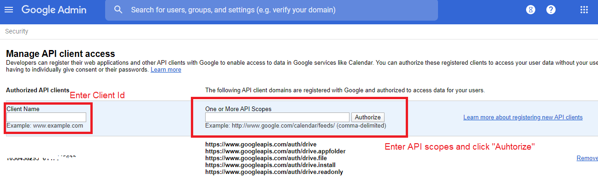This screenshot has width=598, height=179.
Task: Focus the users and settings search box
Action: (x=272, y=10)
